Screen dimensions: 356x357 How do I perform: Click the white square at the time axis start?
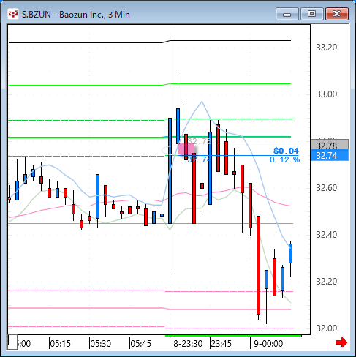pyautogui.click(x=12, y=342)
